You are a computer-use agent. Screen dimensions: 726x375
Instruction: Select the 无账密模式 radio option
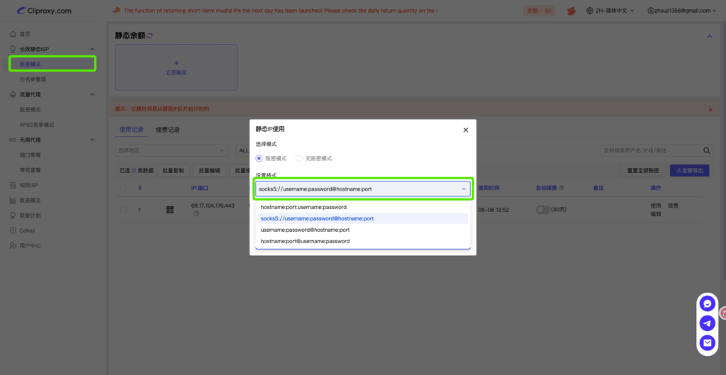click(x=299, y=158)
